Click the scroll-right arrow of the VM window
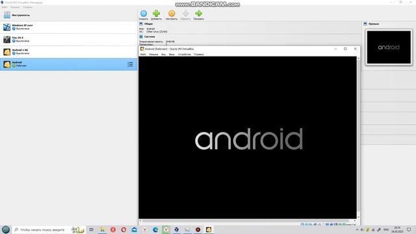416x234 pixels. pos(355,221)
